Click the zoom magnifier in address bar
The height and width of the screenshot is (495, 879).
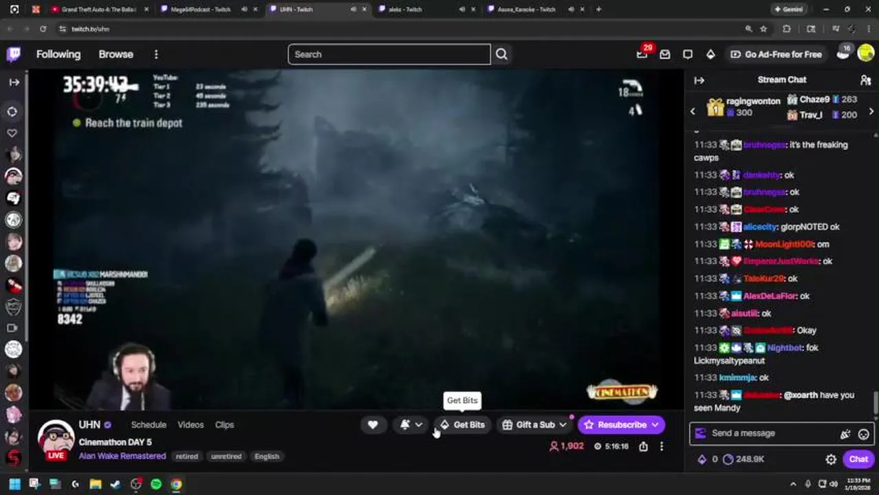click(748, 29)
